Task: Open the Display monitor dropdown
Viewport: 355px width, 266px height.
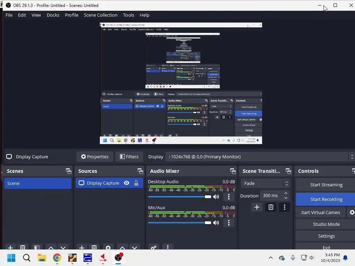Action: (259, 157)
